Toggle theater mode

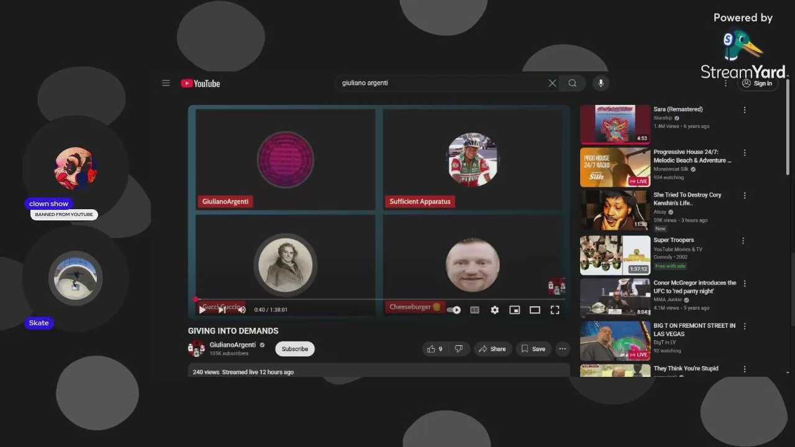point(535,310)
